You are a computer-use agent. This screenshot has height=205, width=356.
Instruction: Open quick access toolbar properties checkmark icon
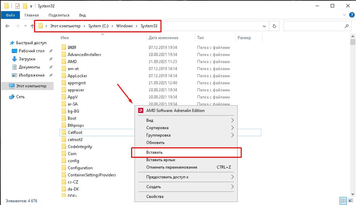click(17, 6)
